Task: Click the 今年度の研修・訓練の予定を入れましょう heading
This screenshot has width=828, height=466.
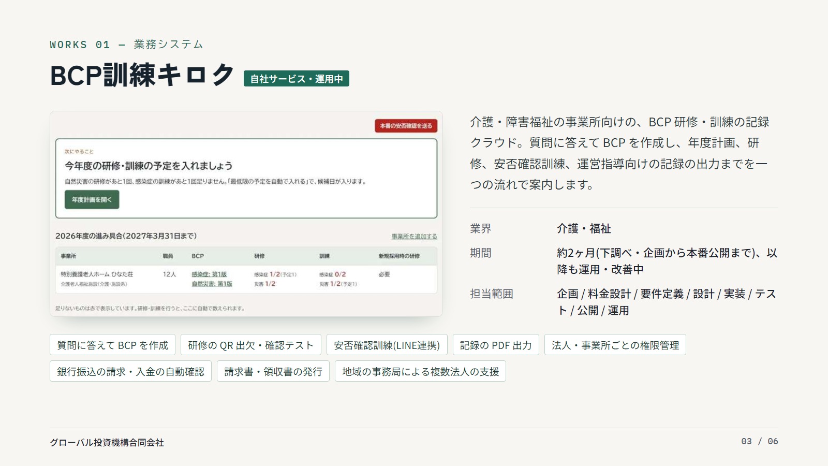Action: (149, 166)
